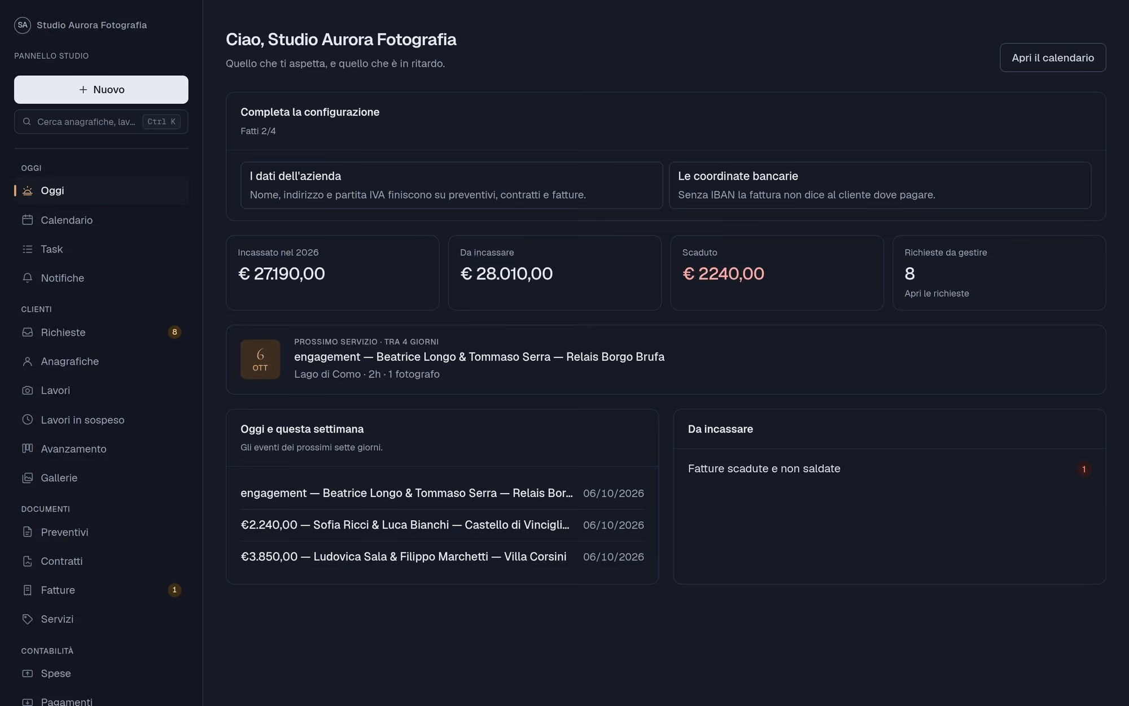Click the Nuovo button
Screen dimensions: 1129x706
coord(101,90)
